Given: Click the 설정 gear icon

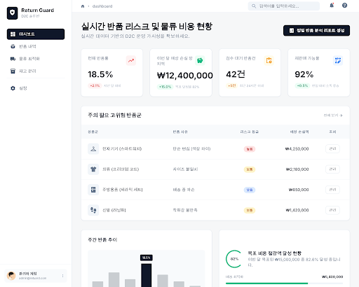Looking at the screenshot, I should pos(13,88).
